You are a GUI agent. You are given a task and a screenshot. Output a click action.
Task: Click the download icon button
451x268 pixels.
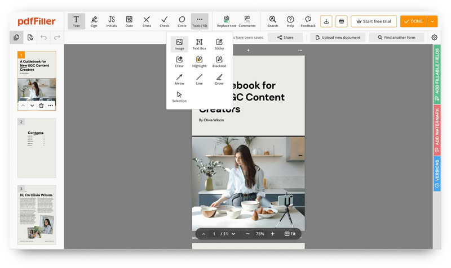pos(326,21)
